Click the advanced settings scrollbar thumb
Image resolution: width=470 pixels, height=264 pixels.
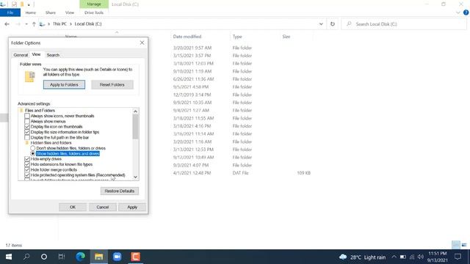coord(135,127)
